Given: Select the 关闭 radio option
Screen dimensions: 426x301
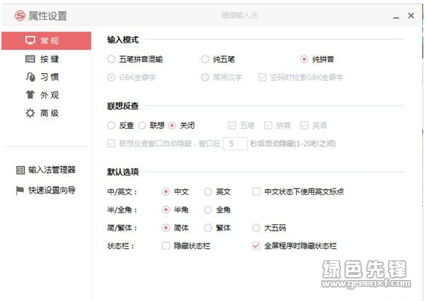Looking at the screenshot, I should [172, 125].
